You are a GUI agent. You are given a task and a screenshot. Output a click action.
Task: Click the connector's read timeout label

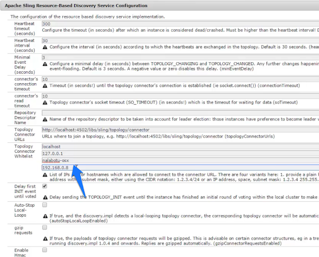pos(26,101)
